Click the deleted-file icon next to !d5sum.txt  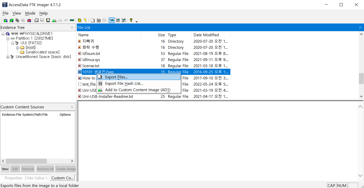[80, 54]
